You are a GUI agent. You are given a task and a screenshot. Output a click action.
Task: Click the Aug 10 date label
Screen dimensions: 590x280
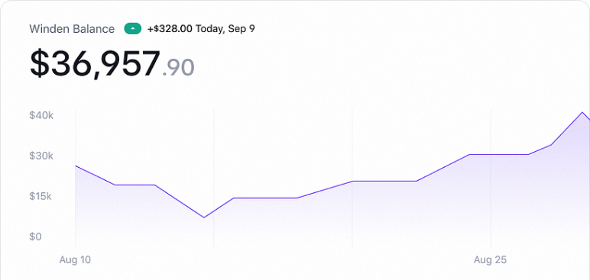point(75,259)
